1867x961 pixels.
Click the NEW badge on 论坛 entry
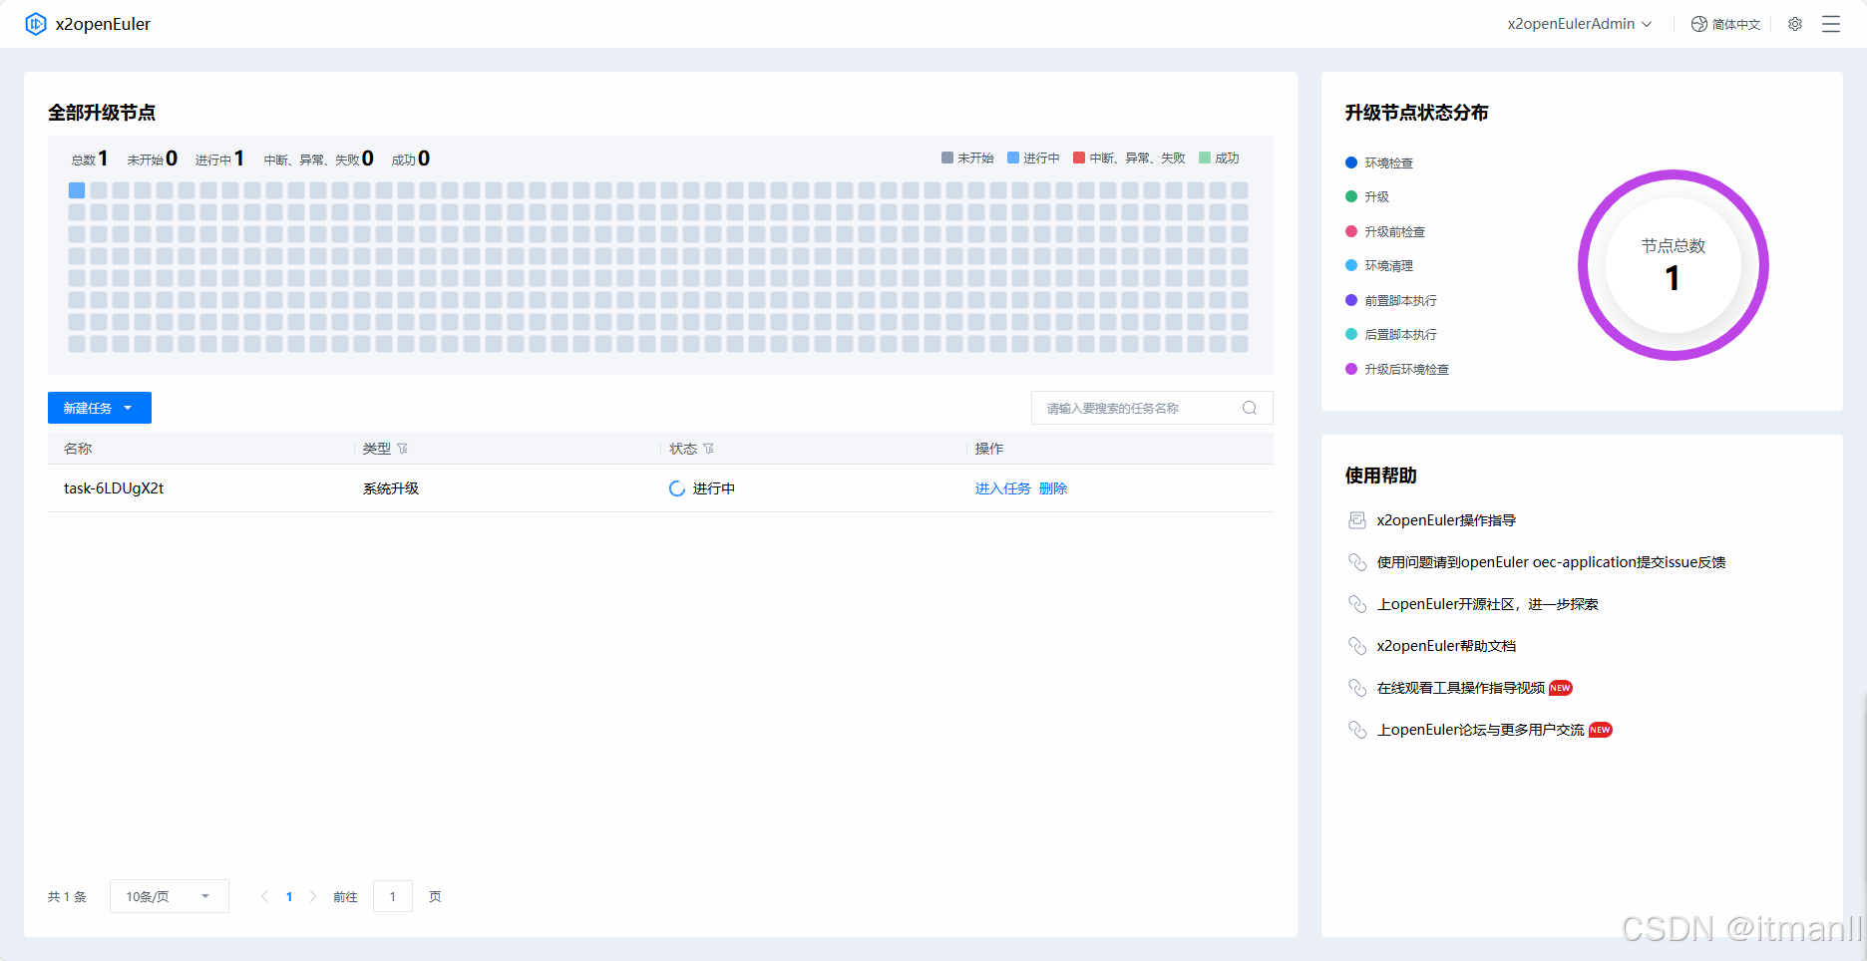coord(1601,730)
